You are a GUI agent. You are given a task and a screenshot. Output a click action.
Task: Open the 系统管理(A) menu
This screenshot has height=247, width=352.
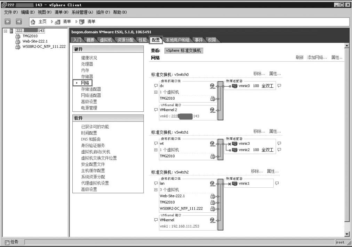click(x=82, y=12)
